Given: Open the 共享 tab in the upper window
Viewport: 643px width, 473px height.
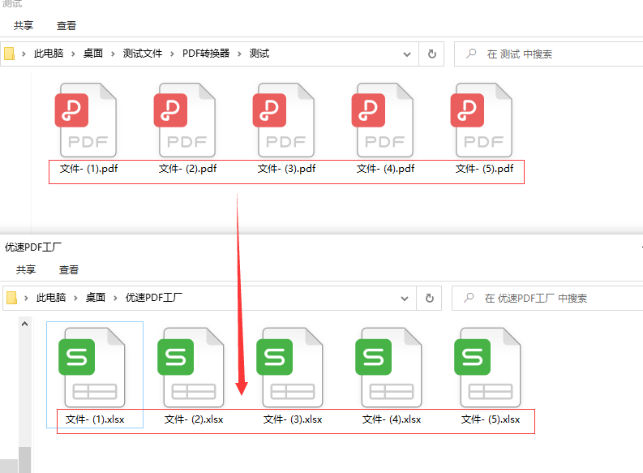Looking at the screenshot, I should point(24,25).
